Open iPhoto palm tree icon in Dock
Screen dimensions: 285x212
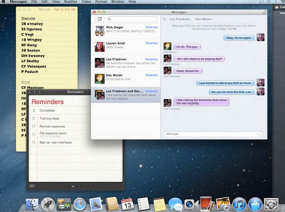coord(223,204)
